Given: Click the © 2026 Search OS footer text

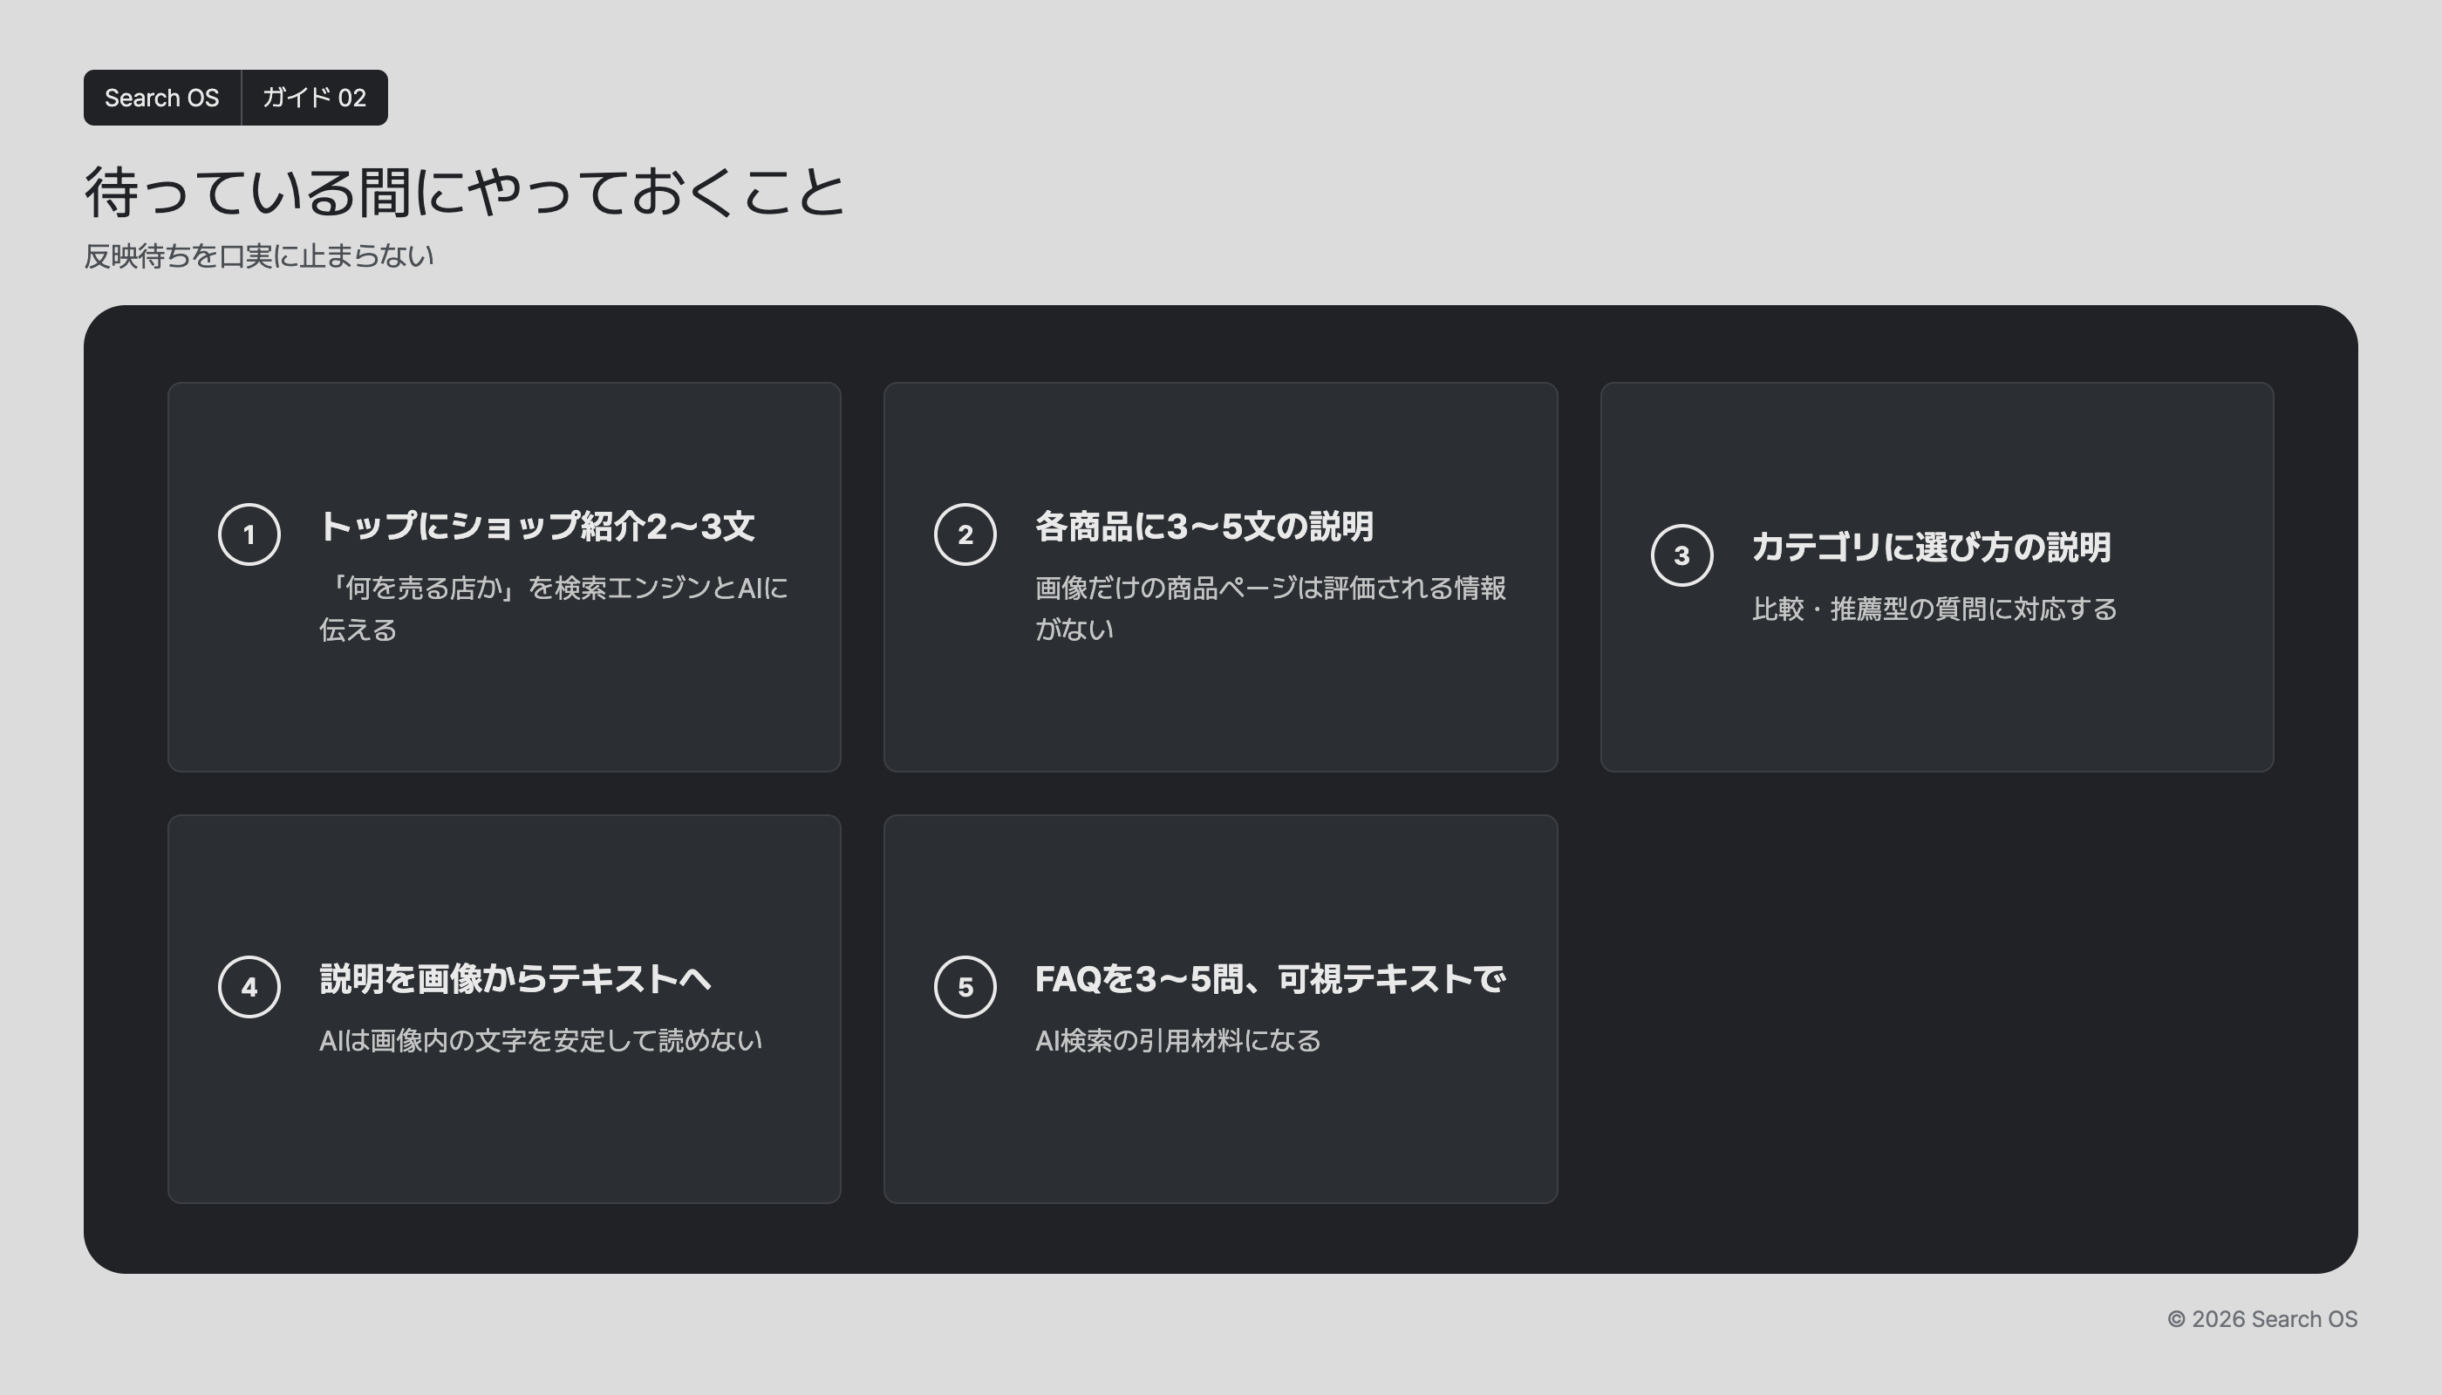Looking at the screenshot, I should point(2261,1319).
